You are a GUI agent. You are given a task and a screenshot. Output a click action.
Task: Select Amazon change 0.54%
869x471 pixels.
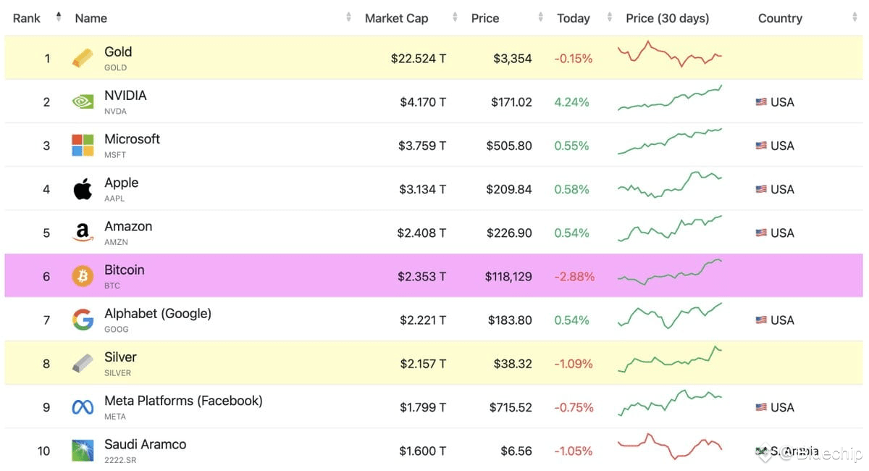(572, 233)
